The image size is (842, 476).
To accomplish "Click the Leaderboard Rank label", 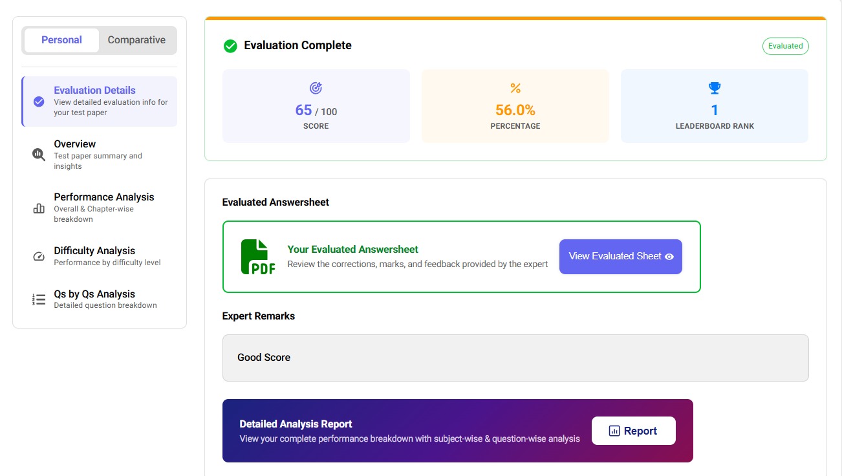I will tap(715, 126).
